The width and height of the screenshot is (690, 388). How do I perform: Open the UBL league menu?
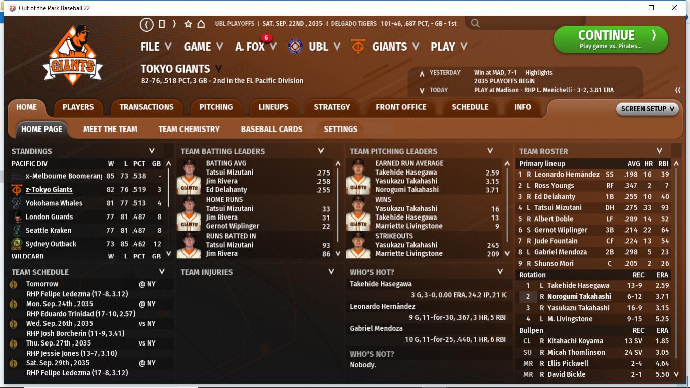(x=324, y=47)
